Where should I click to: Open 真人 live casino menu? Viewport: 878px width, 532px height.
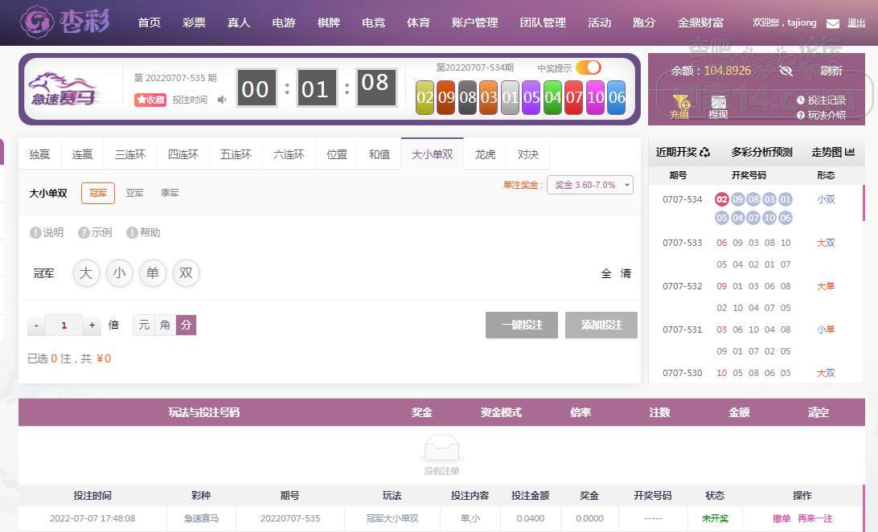click(x=239, y=23)
